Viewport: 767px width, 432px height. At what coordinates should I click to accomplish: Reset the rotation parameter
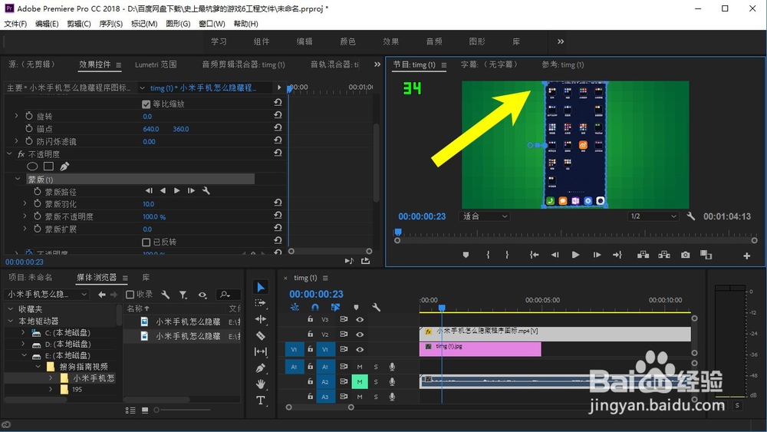[278, 115]
